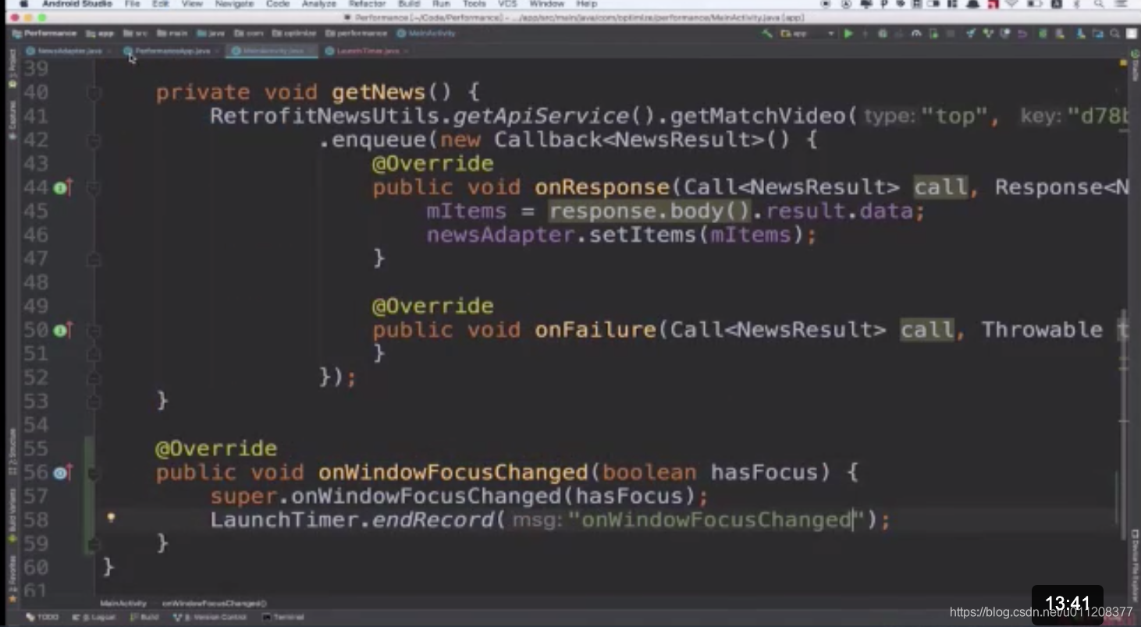Screen dimensions: 1141x627
Task: Click the fold end marker on line 47
Action: (x=94, y=260)
